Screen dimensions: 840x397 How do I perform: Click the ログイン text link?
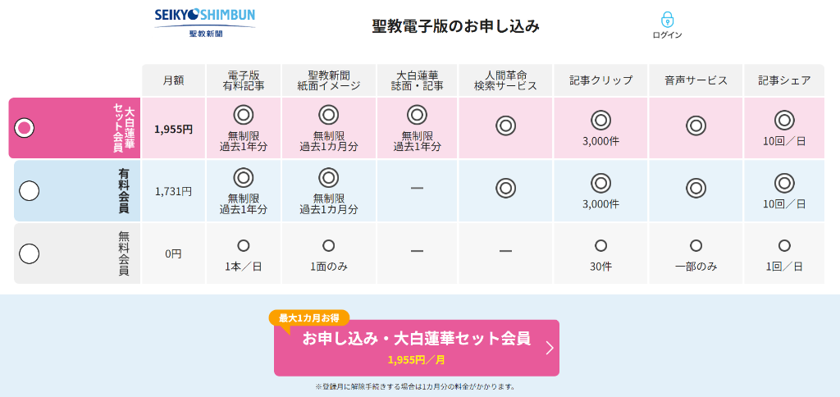pos(667,34)
